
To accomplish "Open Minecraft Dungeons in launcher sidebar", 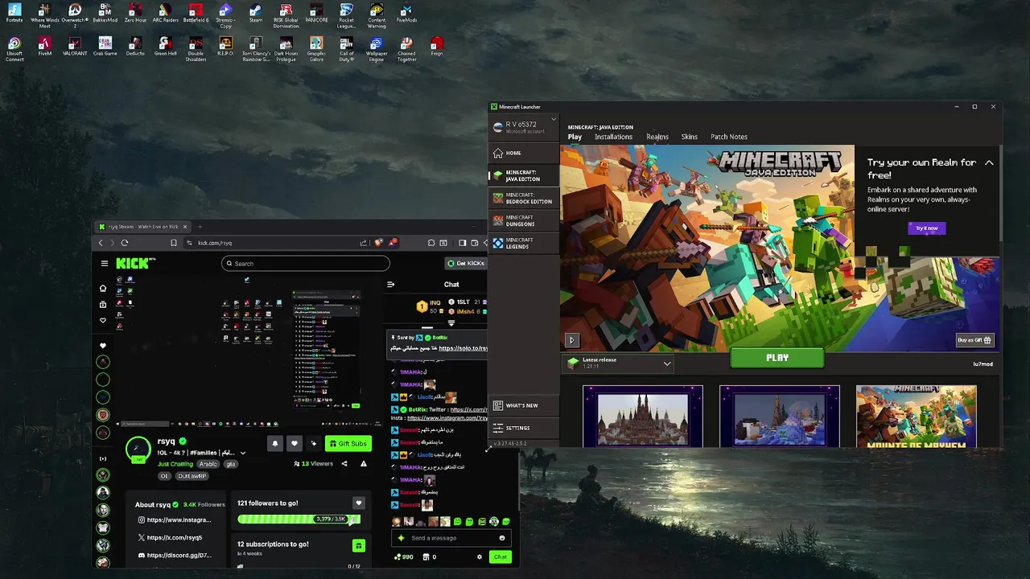I will [523, 220].
